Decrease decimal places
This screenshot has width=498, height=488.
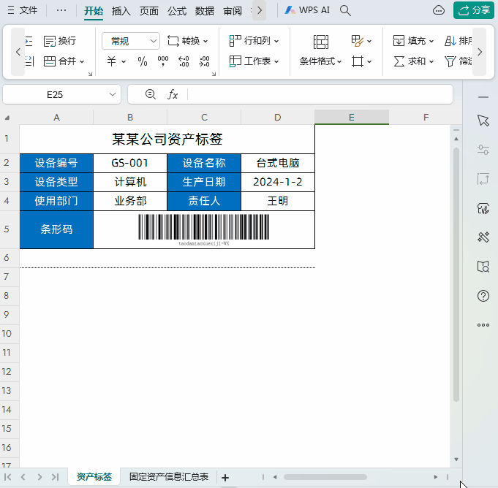click(204, 61)
